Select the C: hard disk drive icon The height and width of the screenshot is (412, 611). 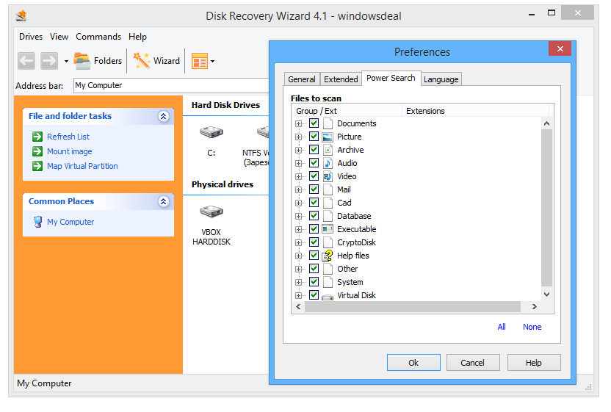point(211,132)
